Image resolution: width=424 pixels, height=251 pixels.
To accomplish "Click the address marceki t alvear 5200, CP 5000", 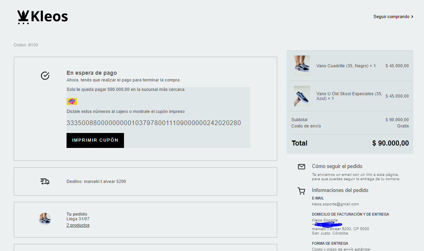I will point(341,229).
